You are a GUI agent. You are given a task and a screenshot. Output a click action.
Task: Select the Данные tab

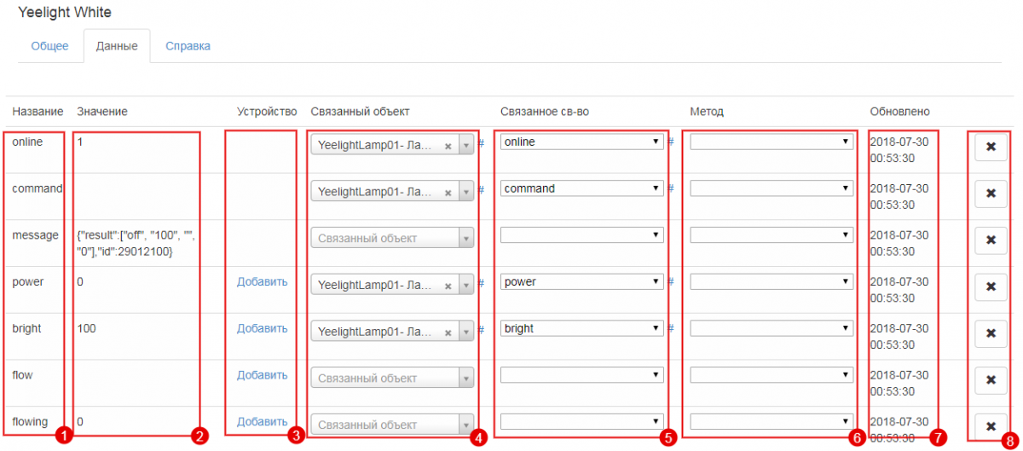(x=117, y=46)
